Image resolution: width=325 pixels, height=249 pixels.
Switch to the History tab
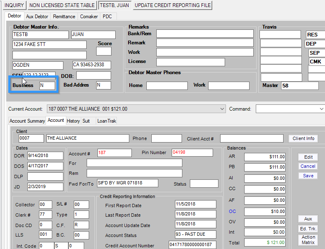coord(73,121)
